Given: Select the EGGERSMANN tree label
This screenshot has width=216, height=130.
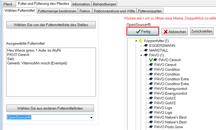Looking at the screenshot, I should pyautogui.click(x=162, y=46).
